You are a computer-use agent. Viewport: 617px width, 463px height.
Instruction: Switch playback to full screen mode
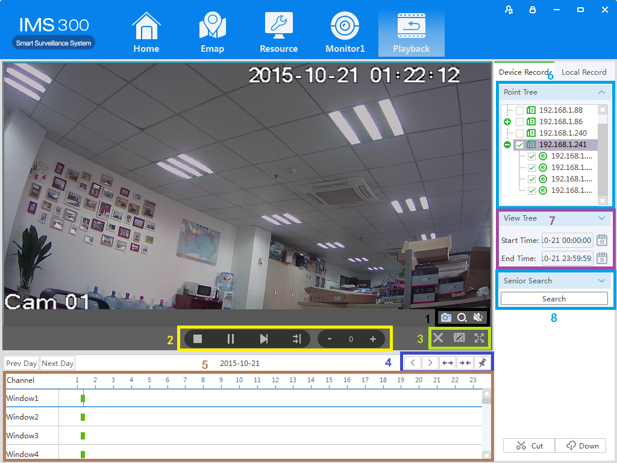point(479,338)
